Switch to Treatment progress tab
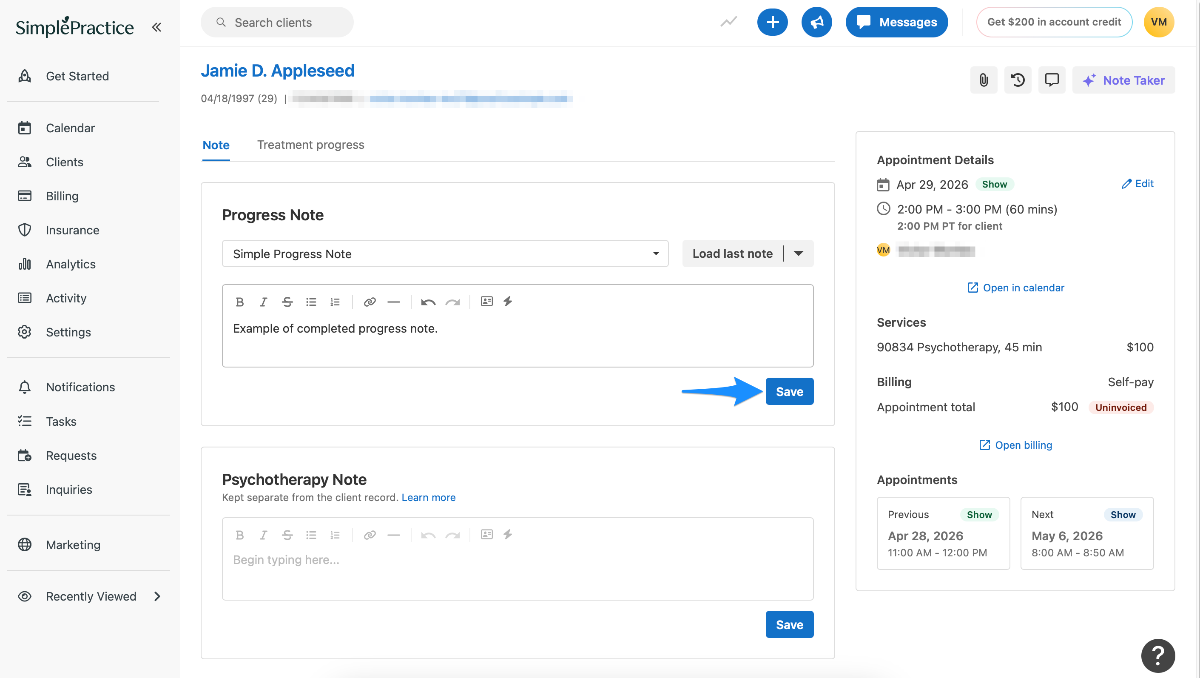Screen dimensions: 1200x678 pos(311,145)
